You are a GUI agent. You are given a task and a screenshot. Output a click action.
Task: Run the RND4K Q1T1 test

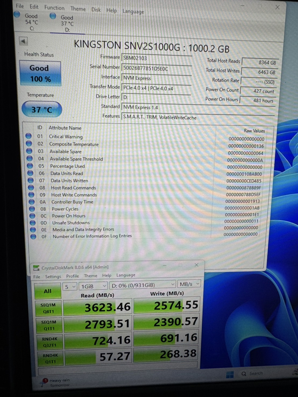pyautogui.click(x=51, y=358)
